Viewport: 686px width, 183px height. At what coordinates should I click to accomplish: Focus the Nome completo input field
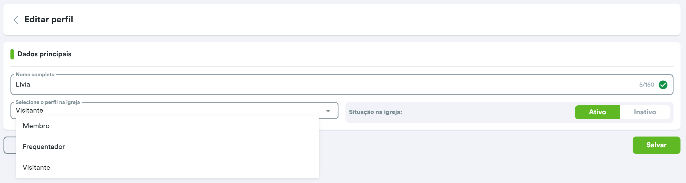tap(319, 85)
